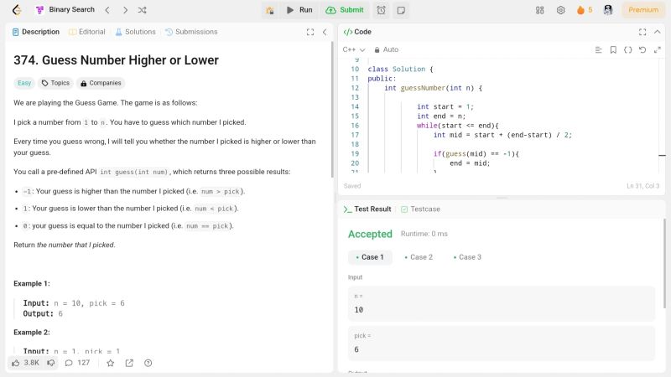Open the Binary Search problem list
The image size is (671, 377).
(65, 10)
